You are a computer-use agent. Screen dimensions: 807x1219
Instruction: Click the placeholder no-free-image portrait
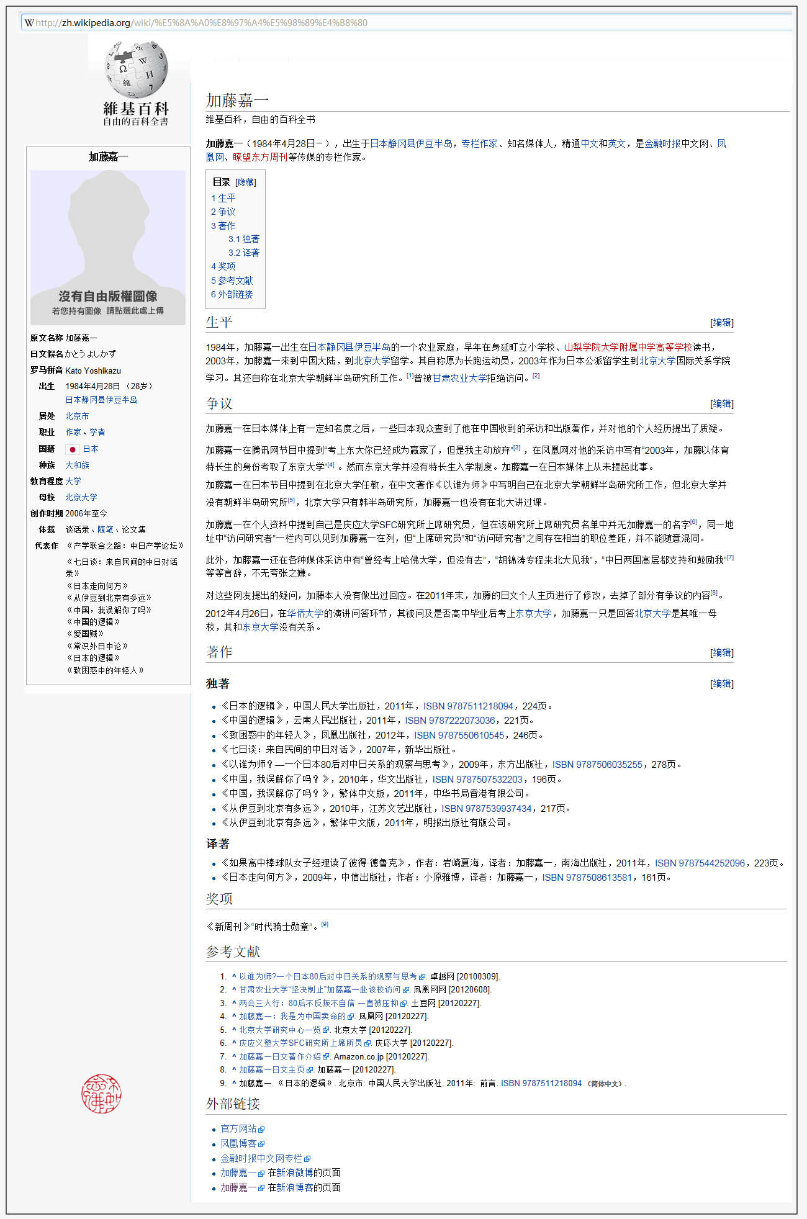108,247
